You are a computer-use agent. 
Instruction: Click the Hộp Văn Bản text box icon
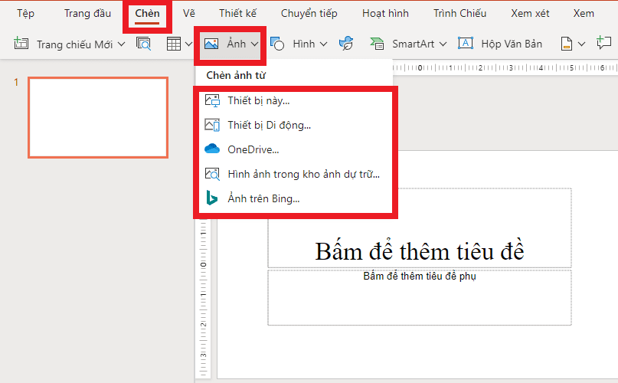(466, 43)
